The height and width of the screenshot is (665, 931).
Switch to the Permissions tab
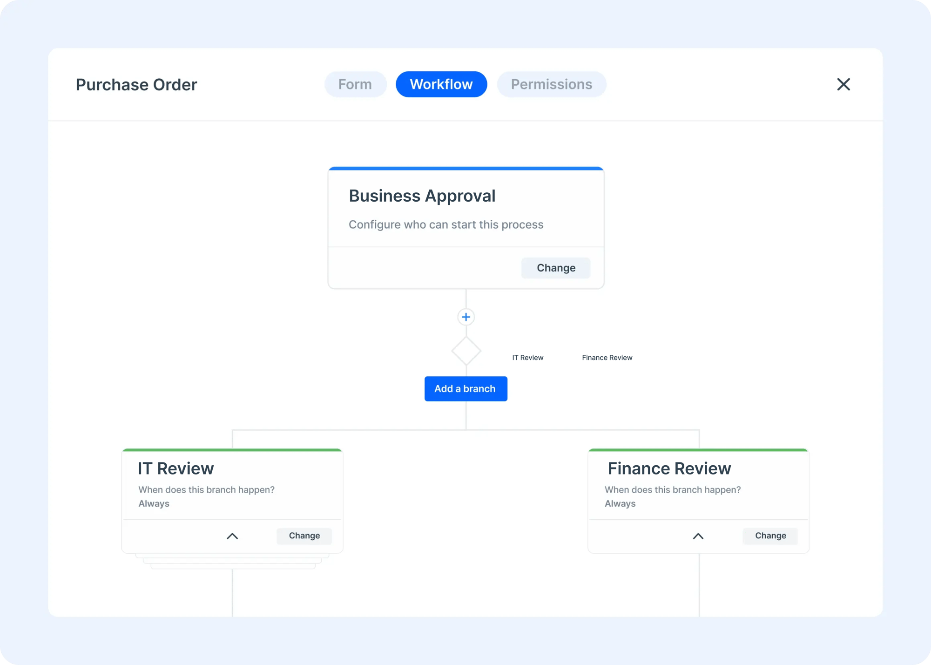click(x=551, y=84)
